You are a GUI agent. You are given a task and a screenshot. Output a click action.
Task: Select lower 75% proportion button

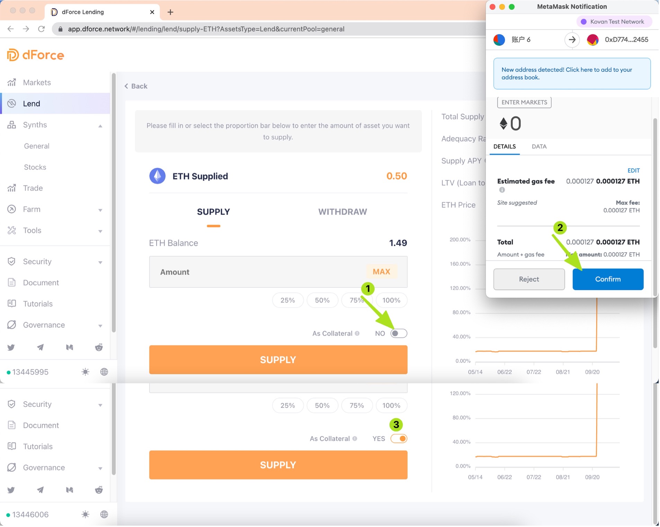(x=357, y=406)
